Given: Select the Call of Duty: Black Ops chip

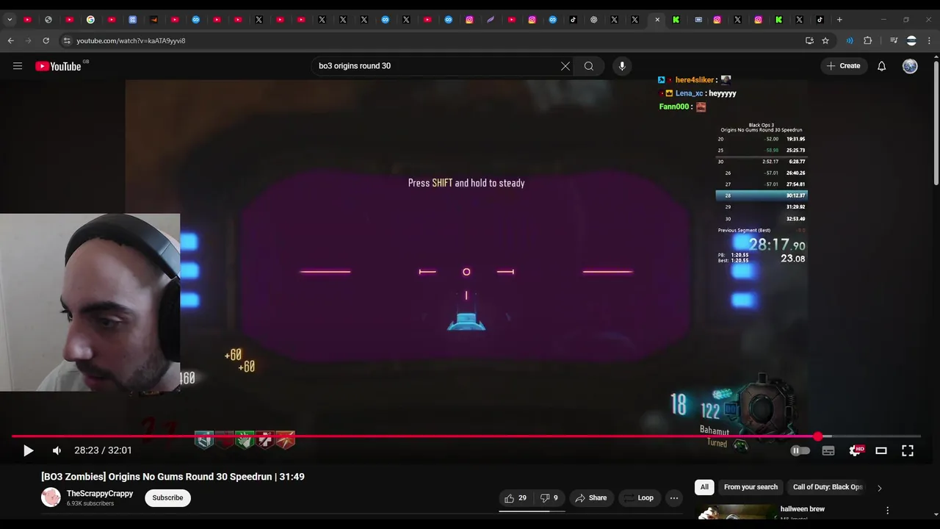Looking at the screenshot, I should (828, 487).
